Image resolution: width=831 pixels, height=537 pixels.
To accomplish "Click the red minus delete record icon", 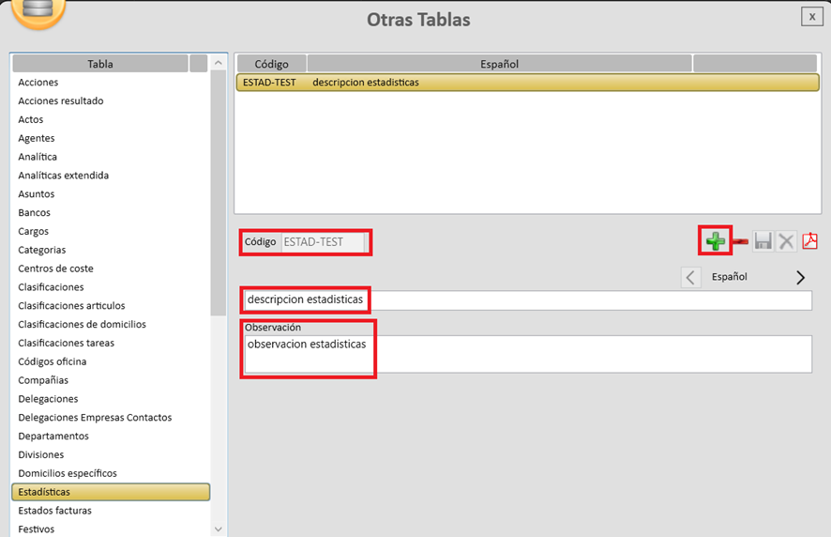I will pyautogui.click(x=741, y=242).
